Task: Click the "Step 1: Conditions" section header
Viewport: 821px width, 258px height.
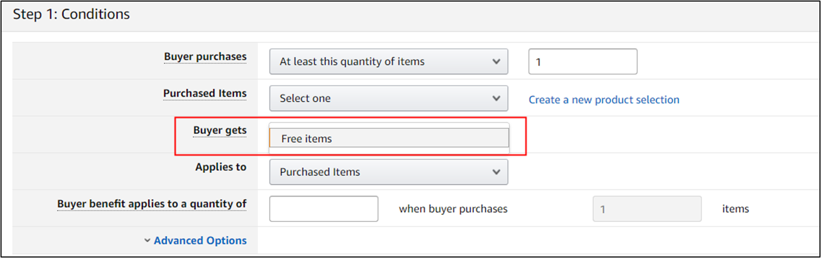Action: [71, 14]
